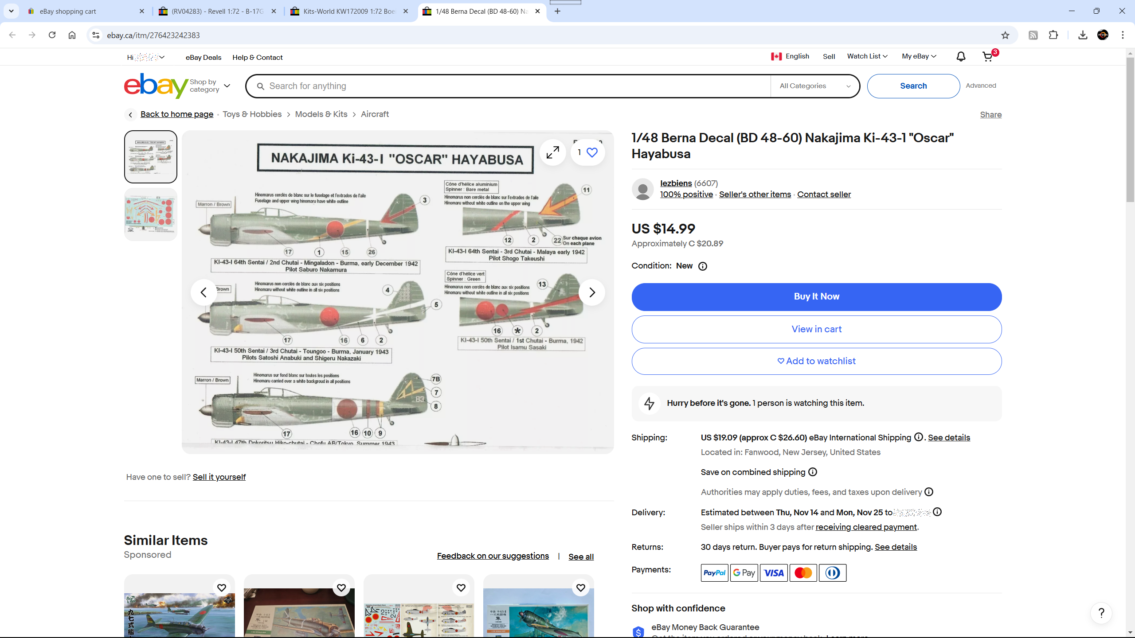Click the Buy It Now button
The image size is (1135, 638).
click(x=816, y=297)
